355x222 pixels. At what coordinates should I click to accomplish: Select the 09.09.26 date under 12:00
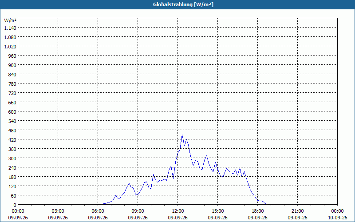coord(178,218)
